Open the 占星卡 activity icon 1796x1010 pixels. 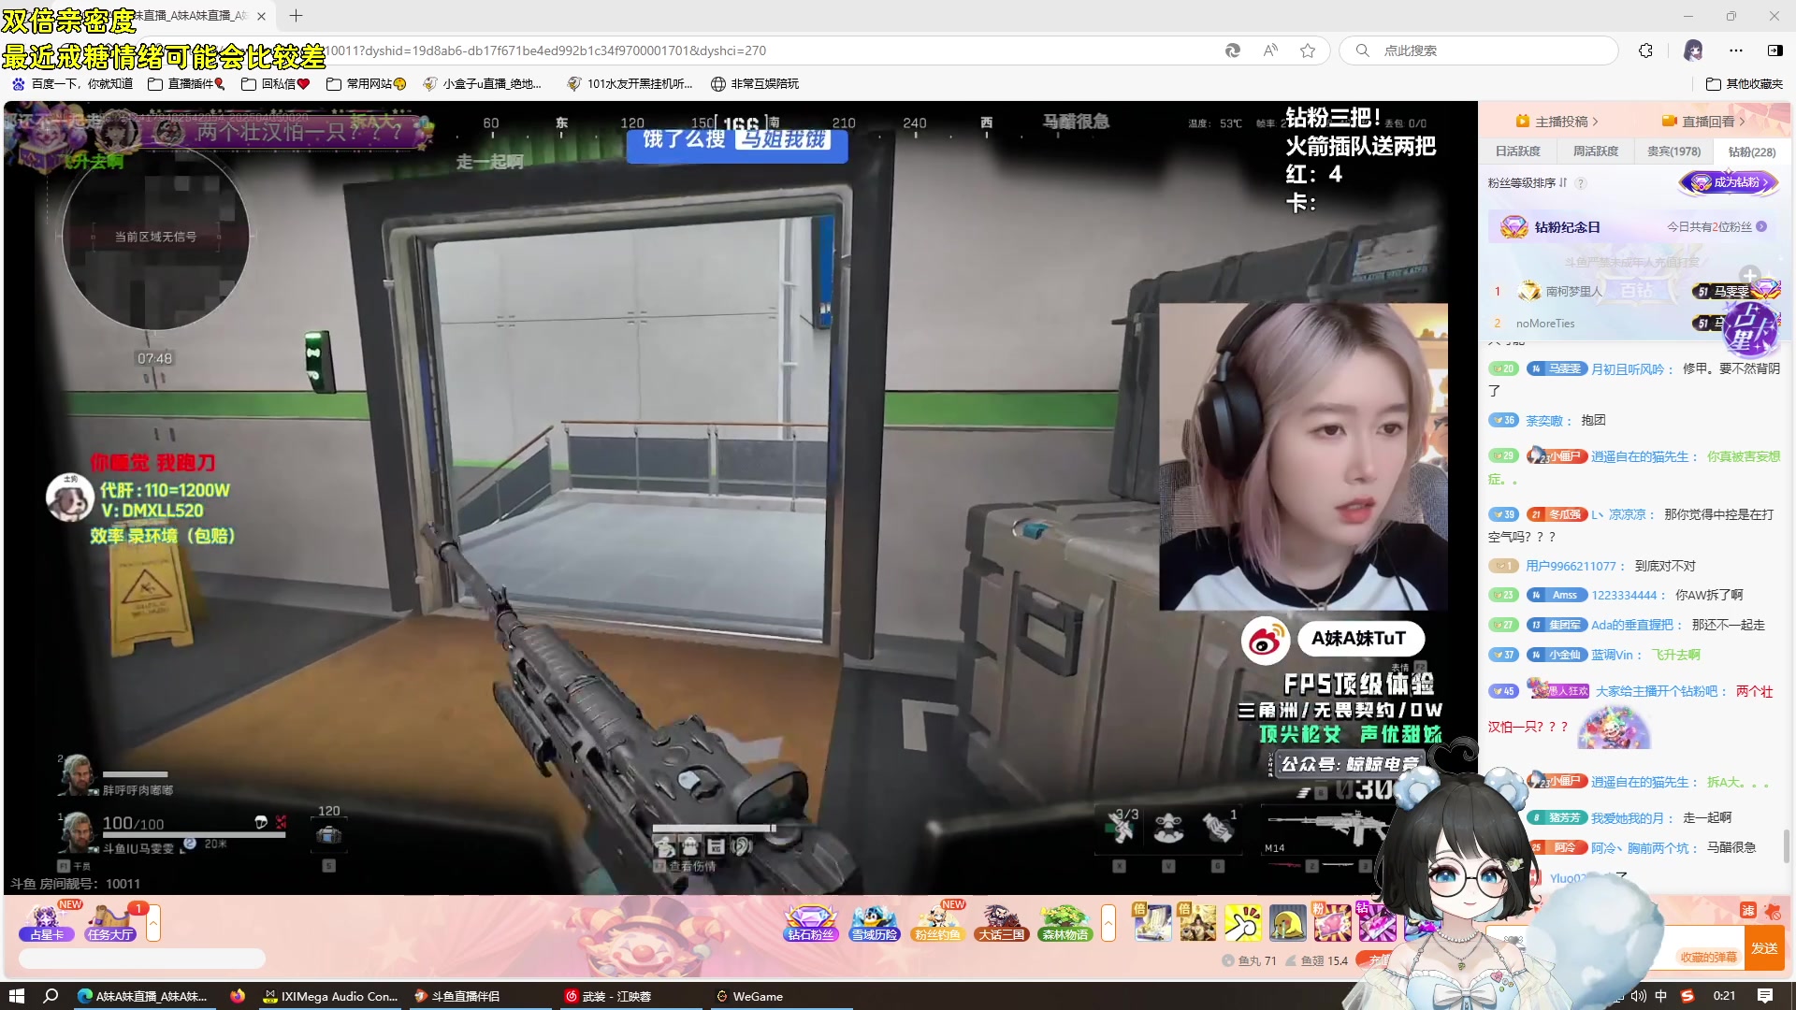(46, 922)
